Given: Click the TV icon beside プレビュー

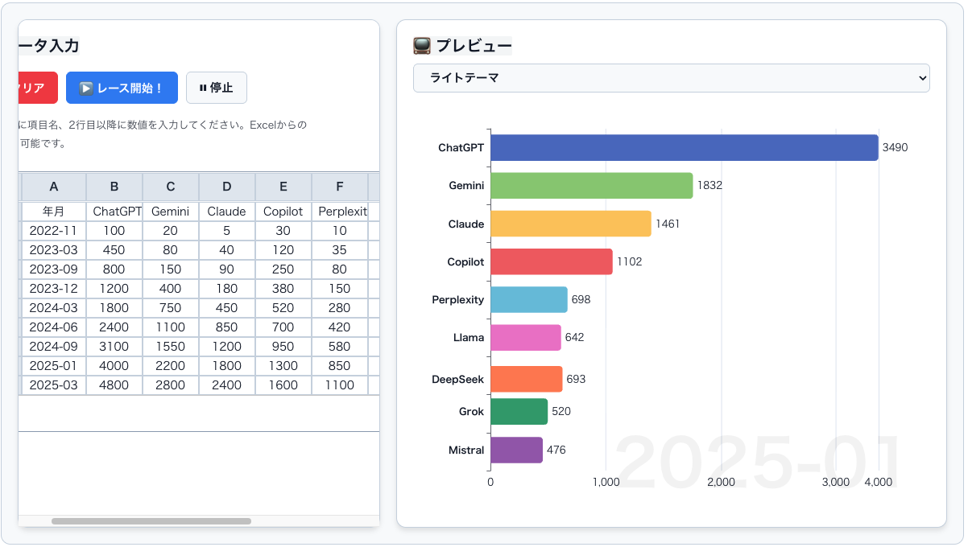Looking at the screenshot, I should coord(422,46).
